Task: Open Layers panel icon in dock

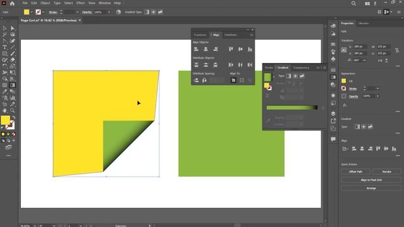Action: pyautogui.click(x=333, y=113)
